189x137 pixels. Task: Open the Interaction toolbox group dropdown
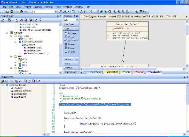pyautogui.click(x=77, y=59)
